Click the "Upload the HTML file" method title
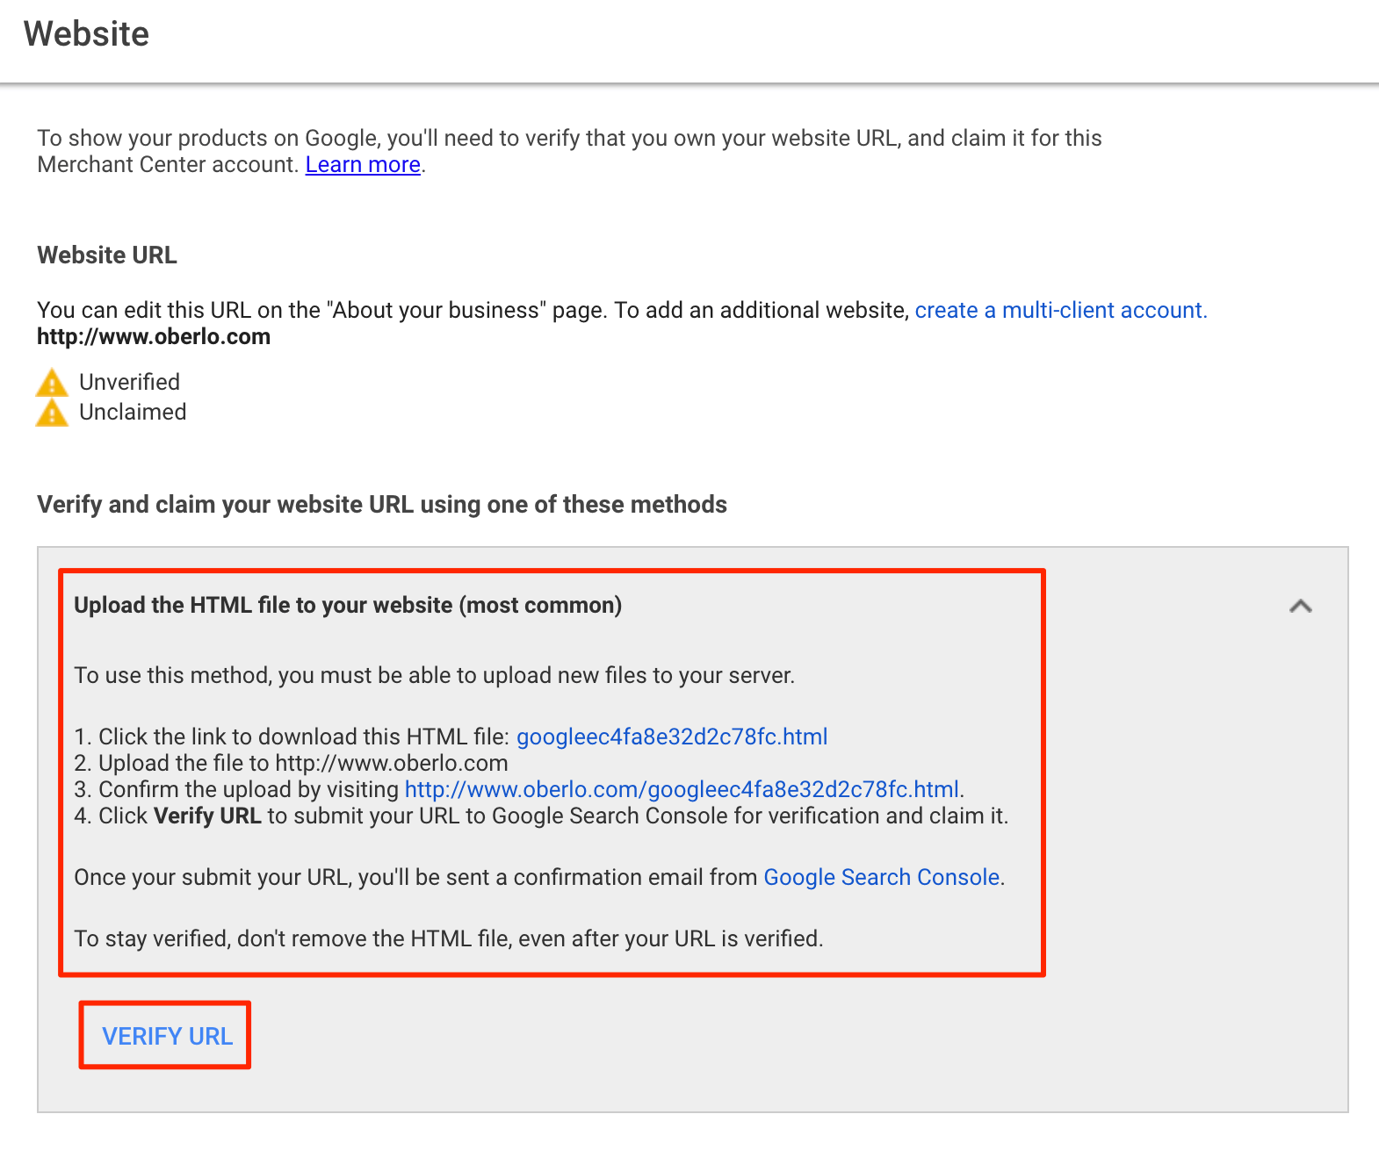1379x1150 pixels. click(348, 606)
